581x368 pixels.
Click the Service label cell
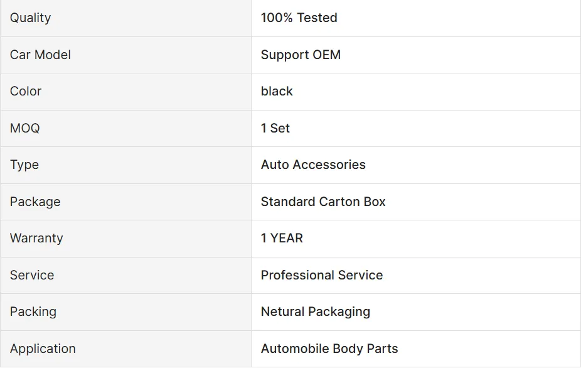point(32,275)
